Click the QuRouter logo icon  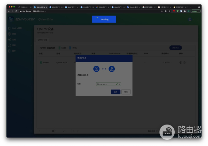click(x=11, y=19)
